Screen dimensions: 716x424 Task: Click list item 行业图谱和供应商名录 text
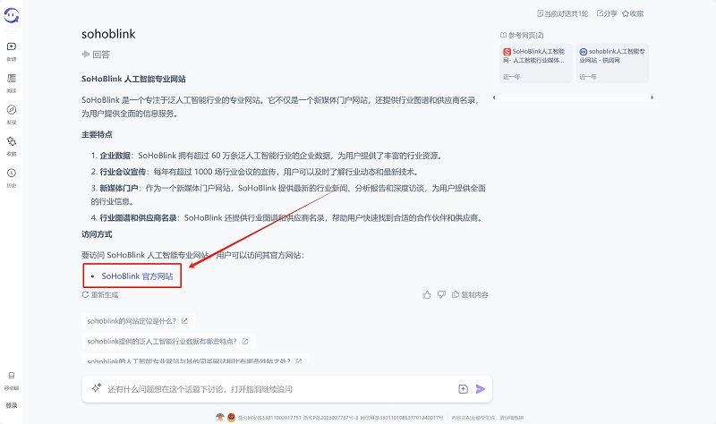tap(287, 218)
